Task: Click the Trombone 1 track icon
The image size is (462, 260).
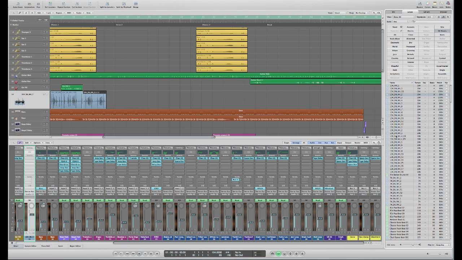Action: coord(18,57)
